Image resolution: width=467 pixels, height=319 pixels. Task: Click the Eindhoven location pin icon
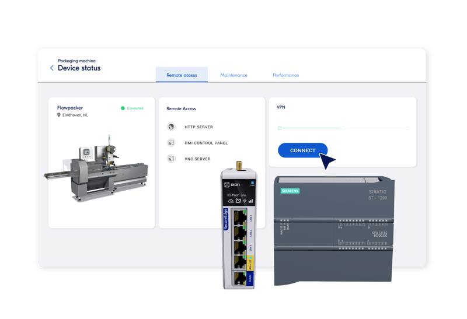pyautogui.click(x=59, y=115)
